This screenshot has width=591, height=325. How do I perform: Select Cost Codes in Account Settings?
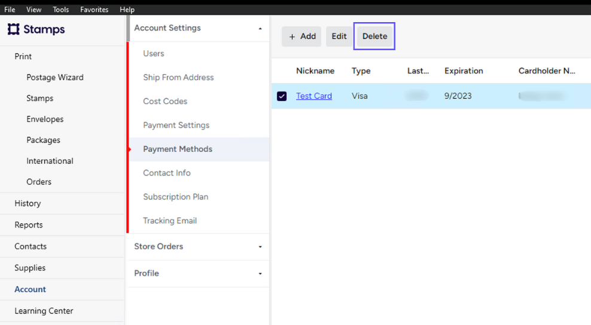[165, 102]
